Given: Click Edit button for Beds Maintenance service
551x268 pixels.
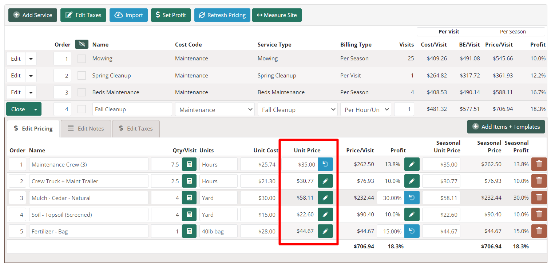Looking at the screenshot, I should pos(16,92).
